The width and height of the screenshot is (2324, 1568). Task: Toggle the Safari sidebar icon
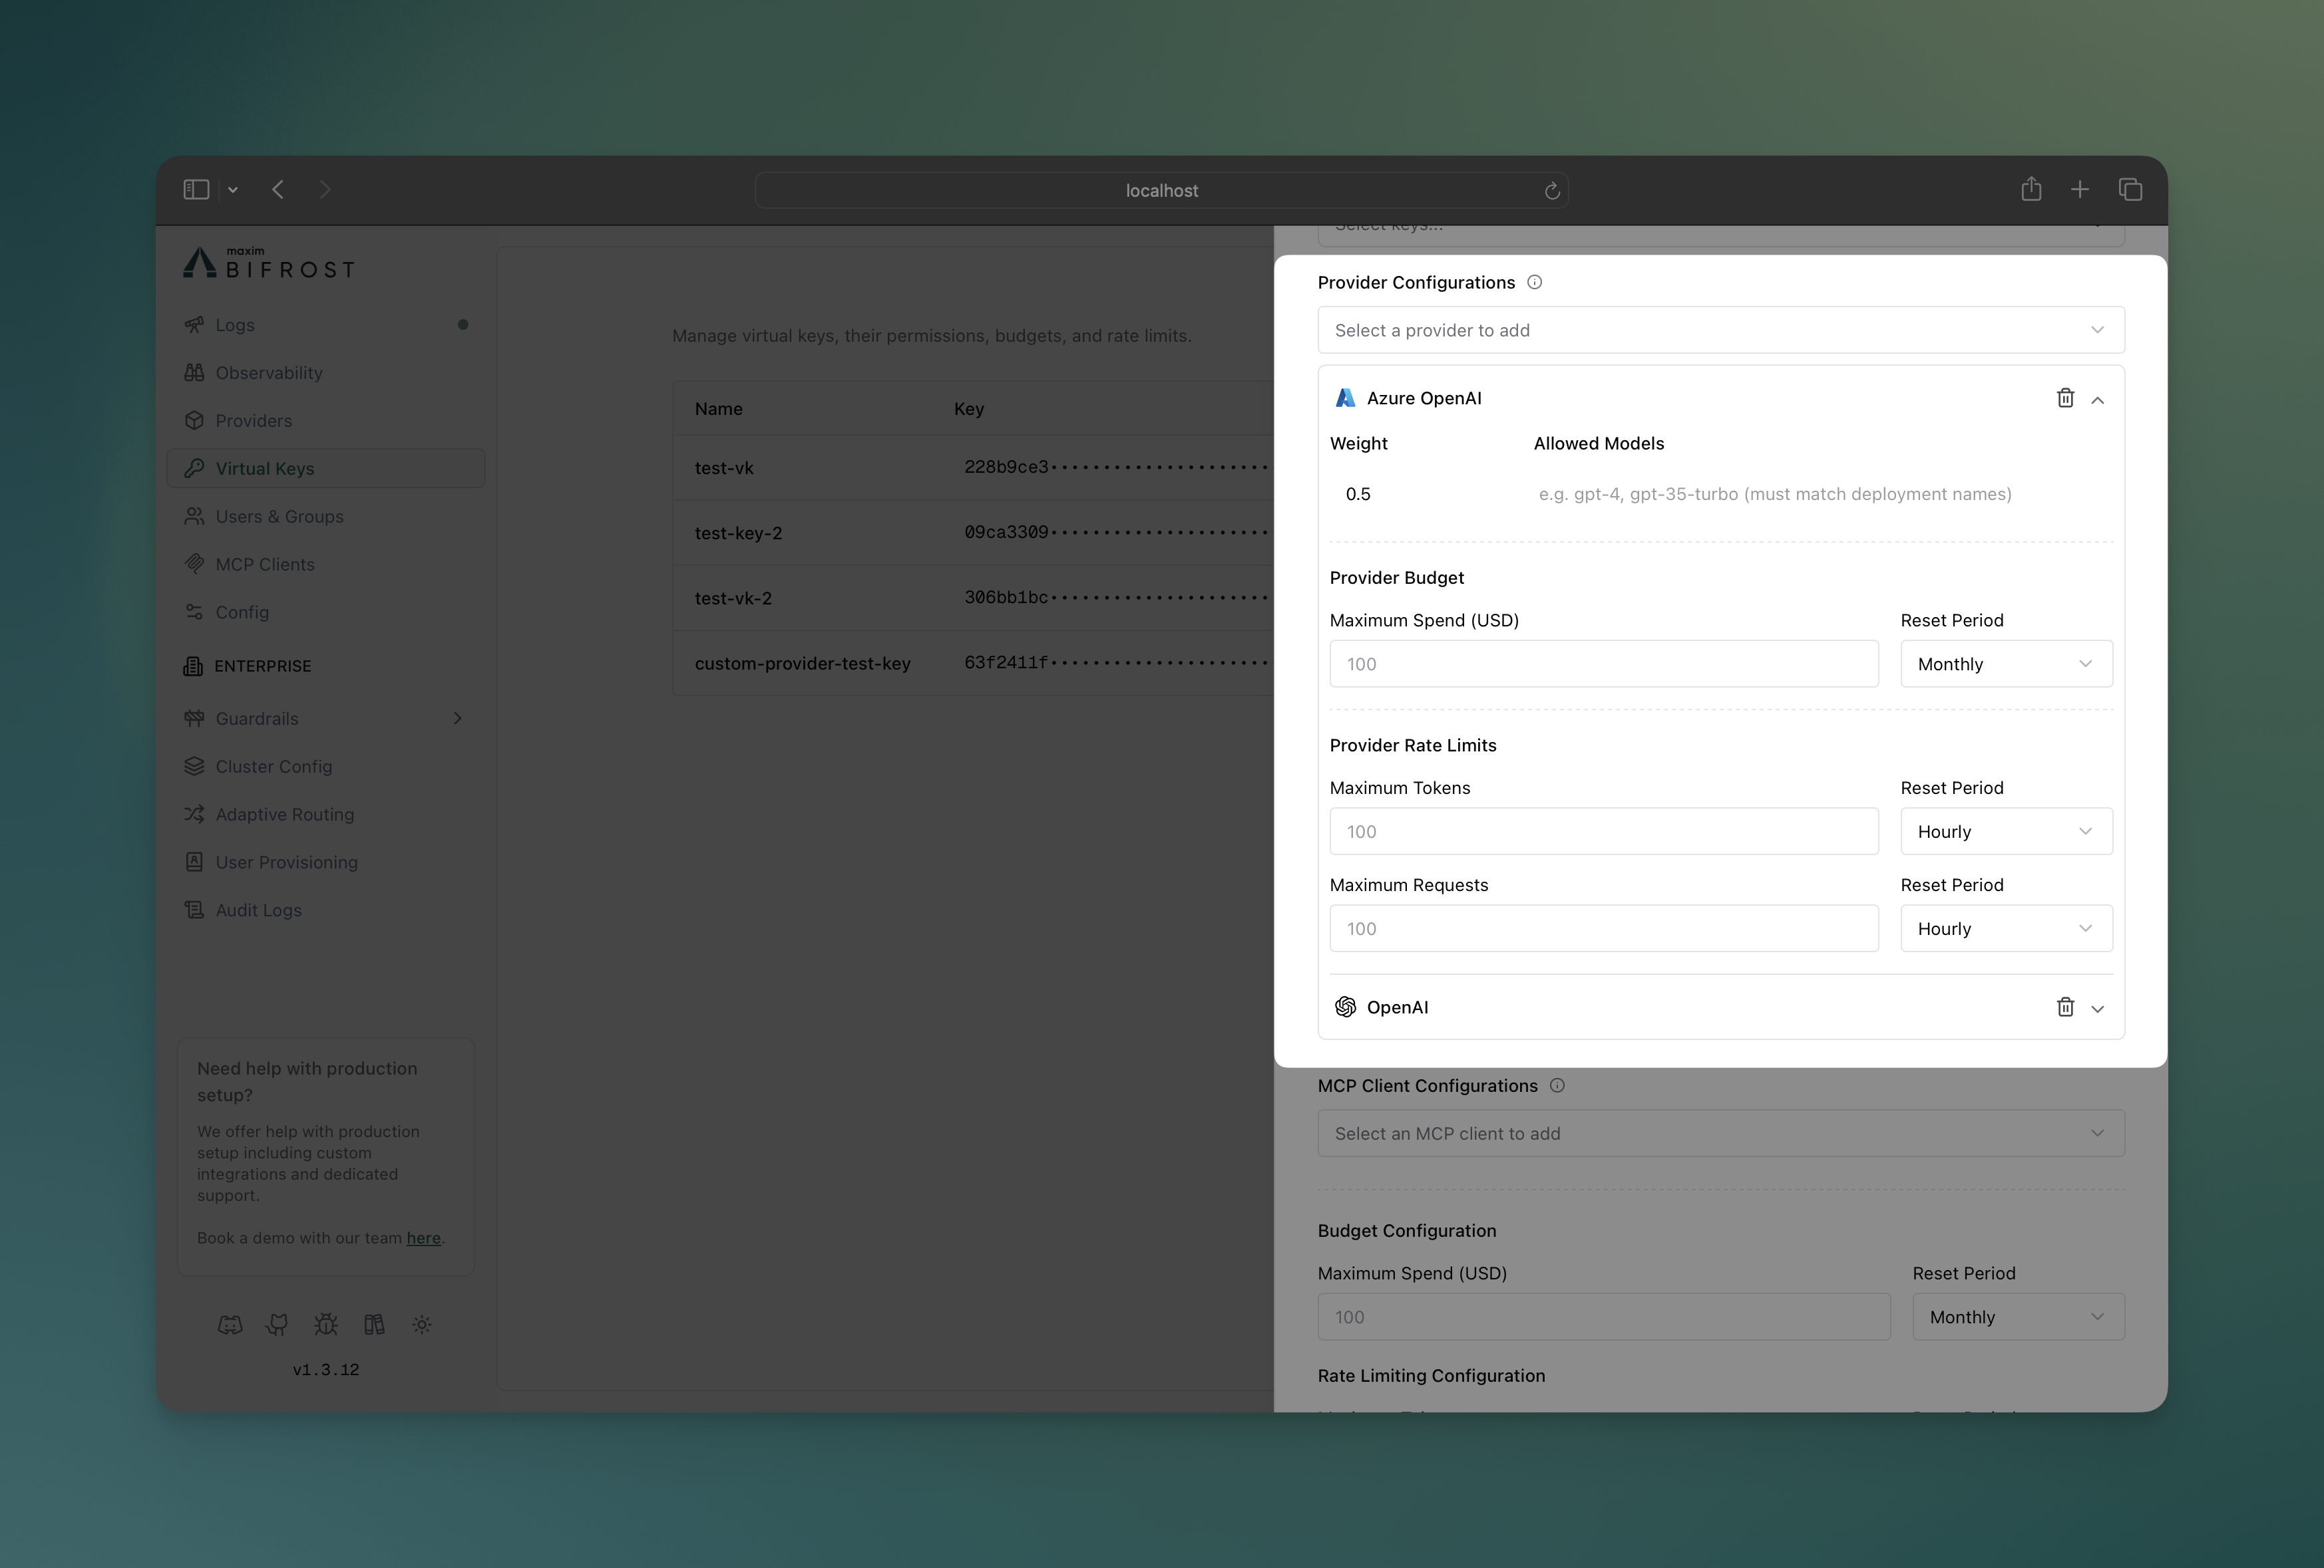[x=195, y=189]
